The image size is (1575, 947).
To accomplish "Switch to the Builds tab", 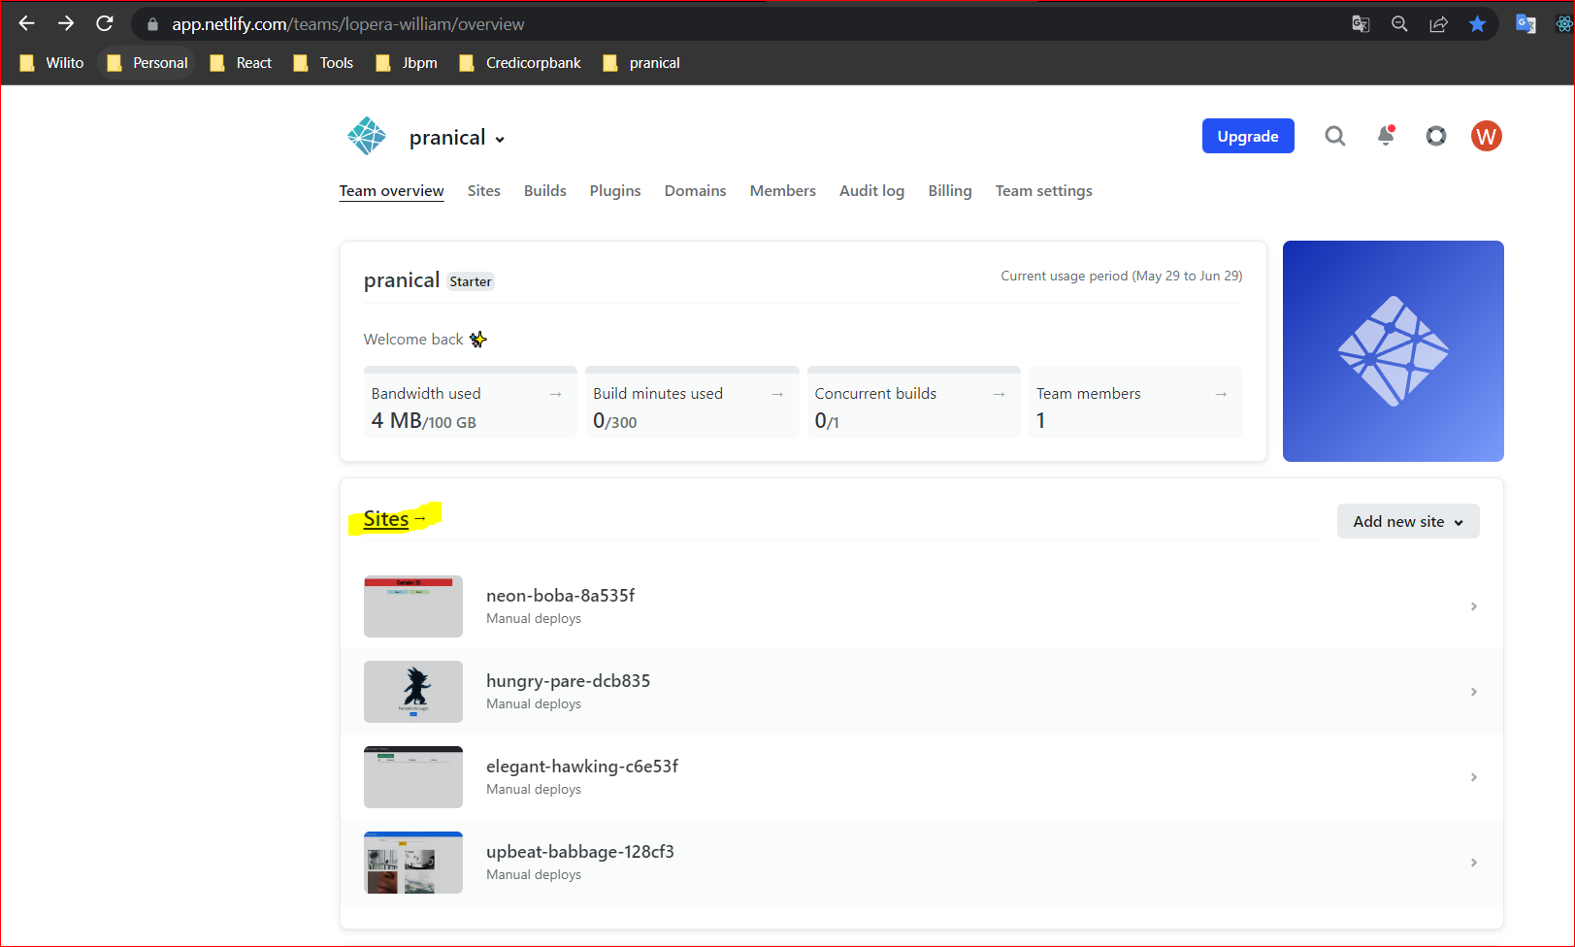I will tap(545, 191).
